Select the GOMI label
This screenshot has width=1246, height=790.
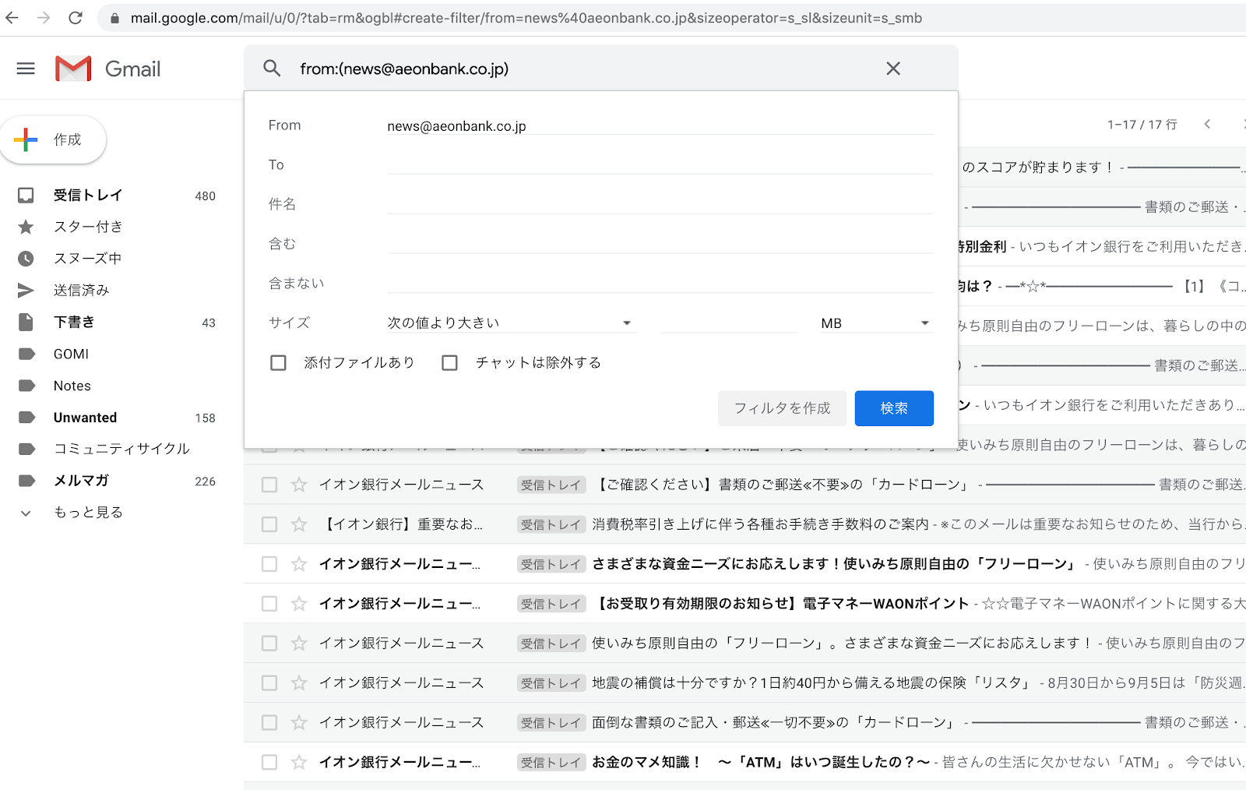pos(71,354)
